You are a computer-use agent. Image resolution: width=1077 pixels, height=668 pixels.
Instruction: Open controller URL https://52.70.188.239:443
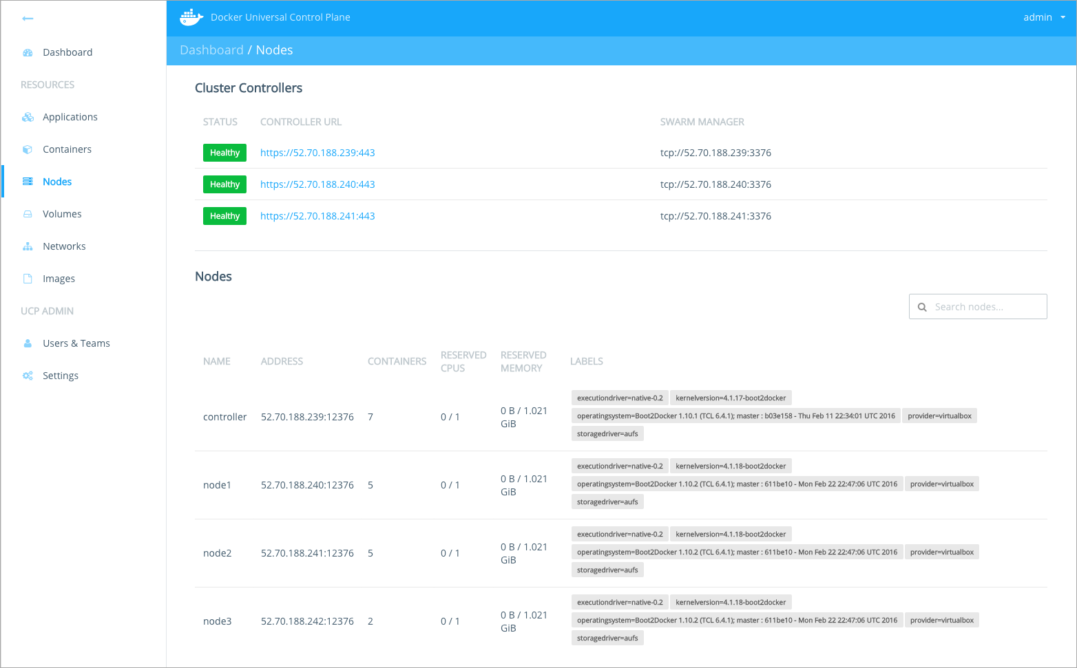tap(317, 152)
